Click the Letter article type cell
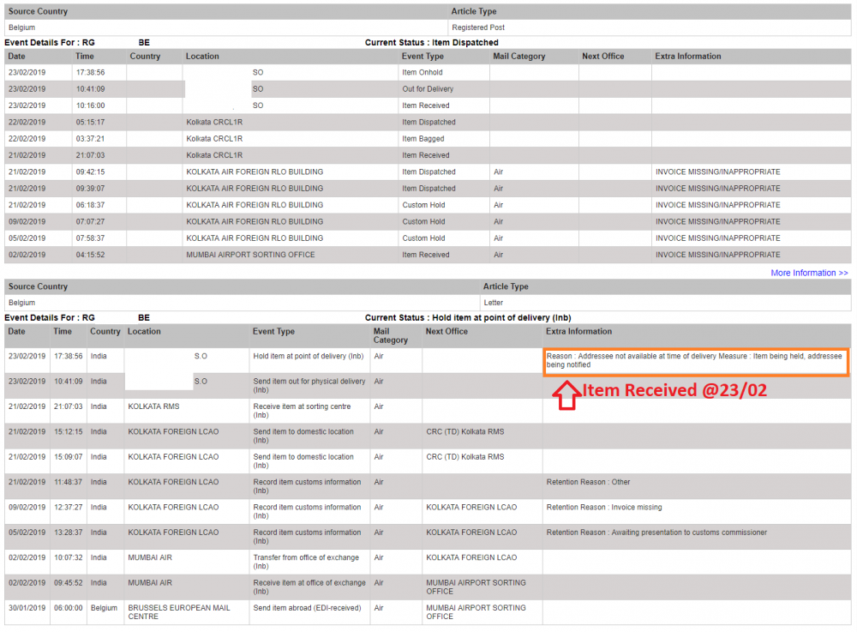This screenshot has width=857, height=632. tap(493, 303)
